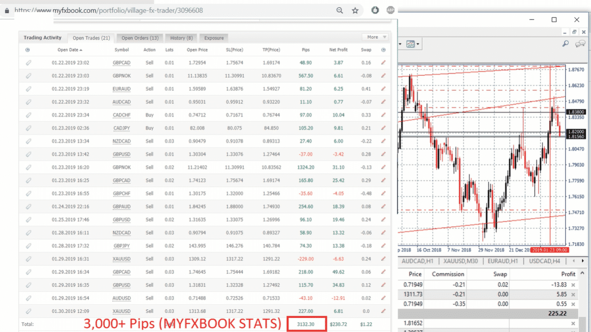This screenshot has width=591, height=332.
Task: Click the pencil edit icon on the GBPJPY row
Action: point(383,246)
